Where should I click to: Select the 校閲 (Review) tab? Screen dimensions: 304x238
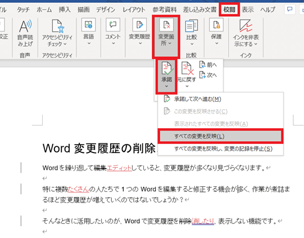(x=229, y=10)
